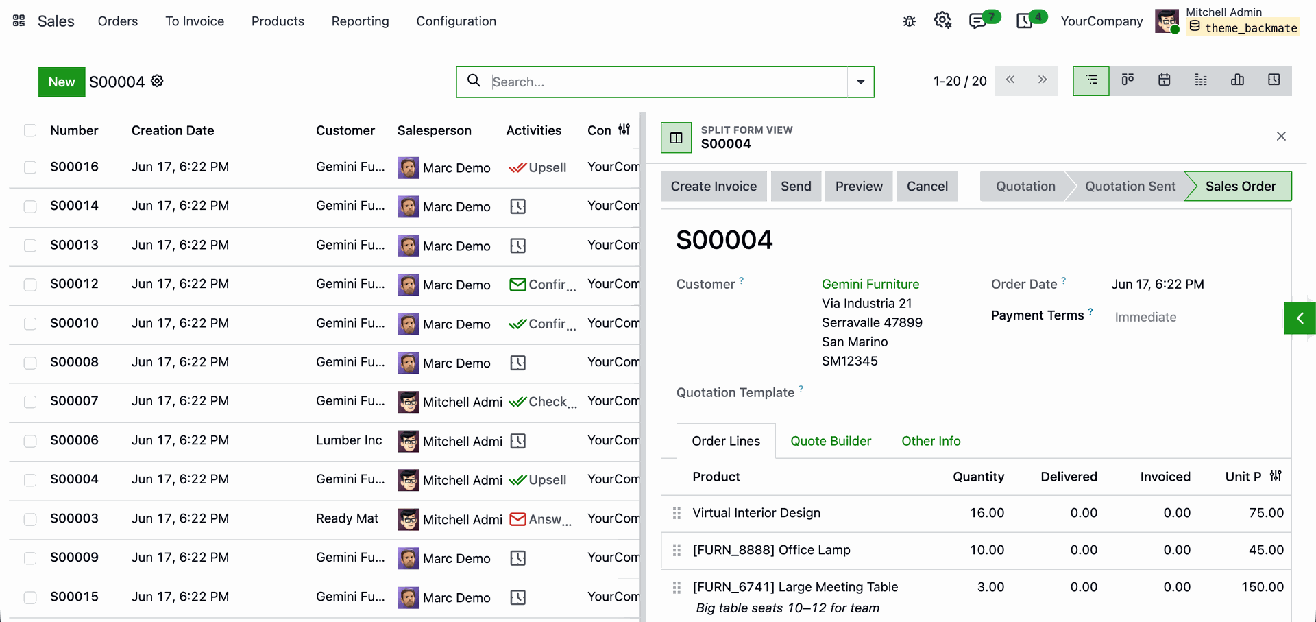Click into the Search input field

click(668, 82)
